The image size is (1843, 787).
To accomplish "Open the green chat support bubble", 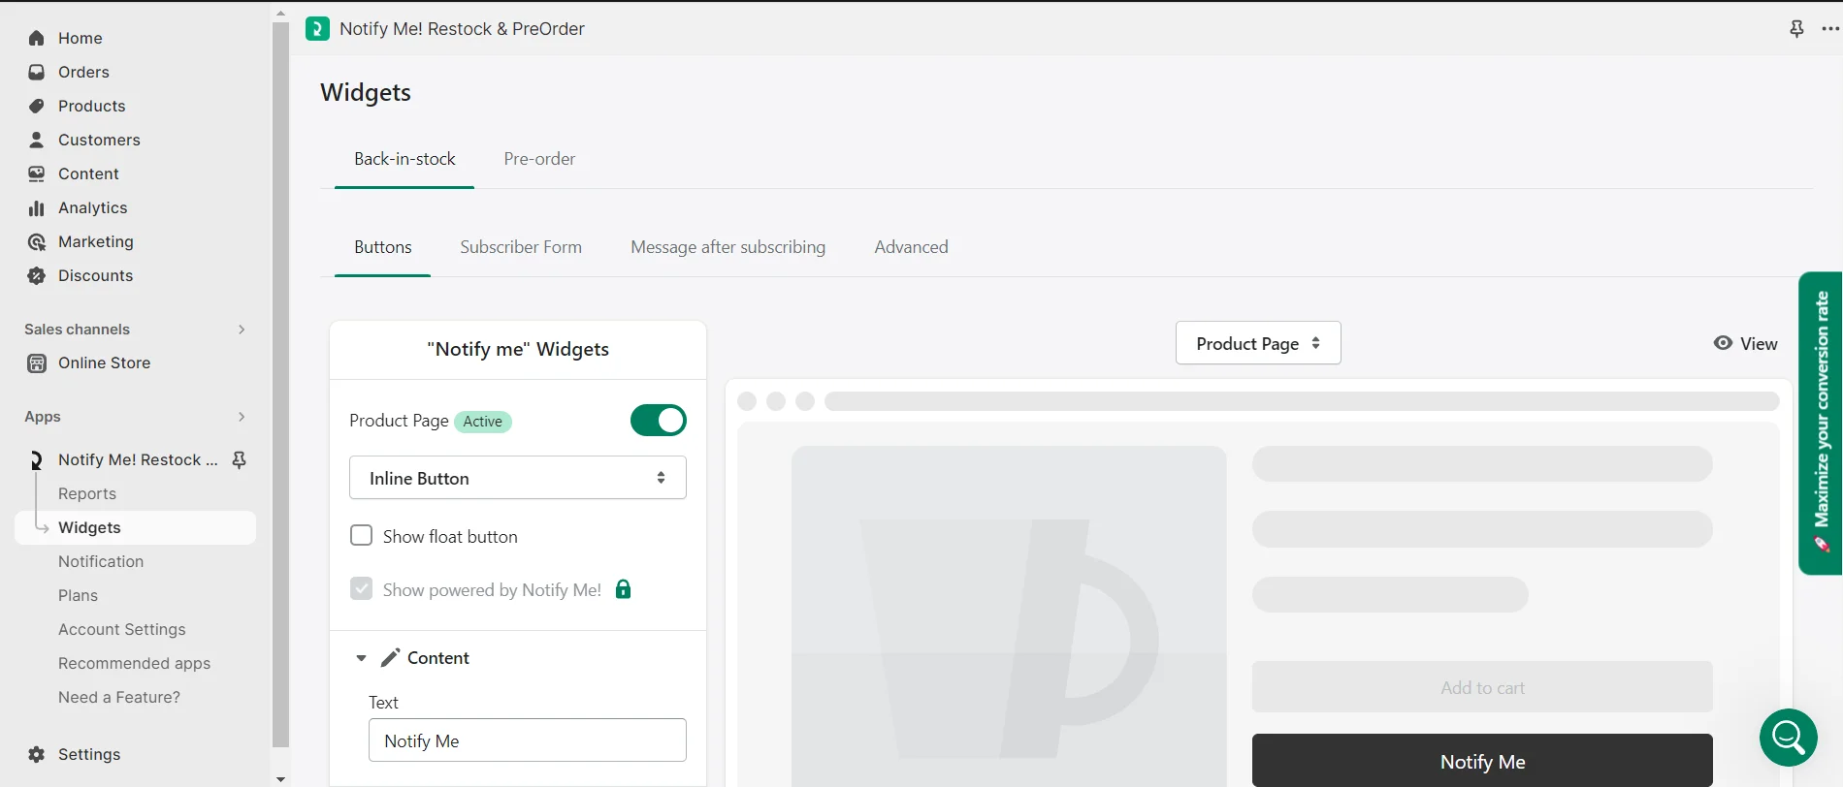I will pos(1789,738).
